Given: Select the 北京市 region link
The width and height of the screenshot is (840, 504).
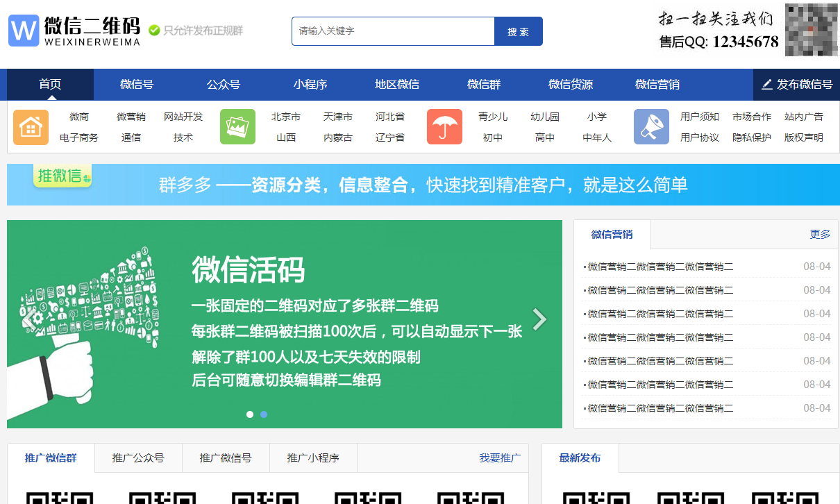Looking at the screenshot, I should (286, 117).
